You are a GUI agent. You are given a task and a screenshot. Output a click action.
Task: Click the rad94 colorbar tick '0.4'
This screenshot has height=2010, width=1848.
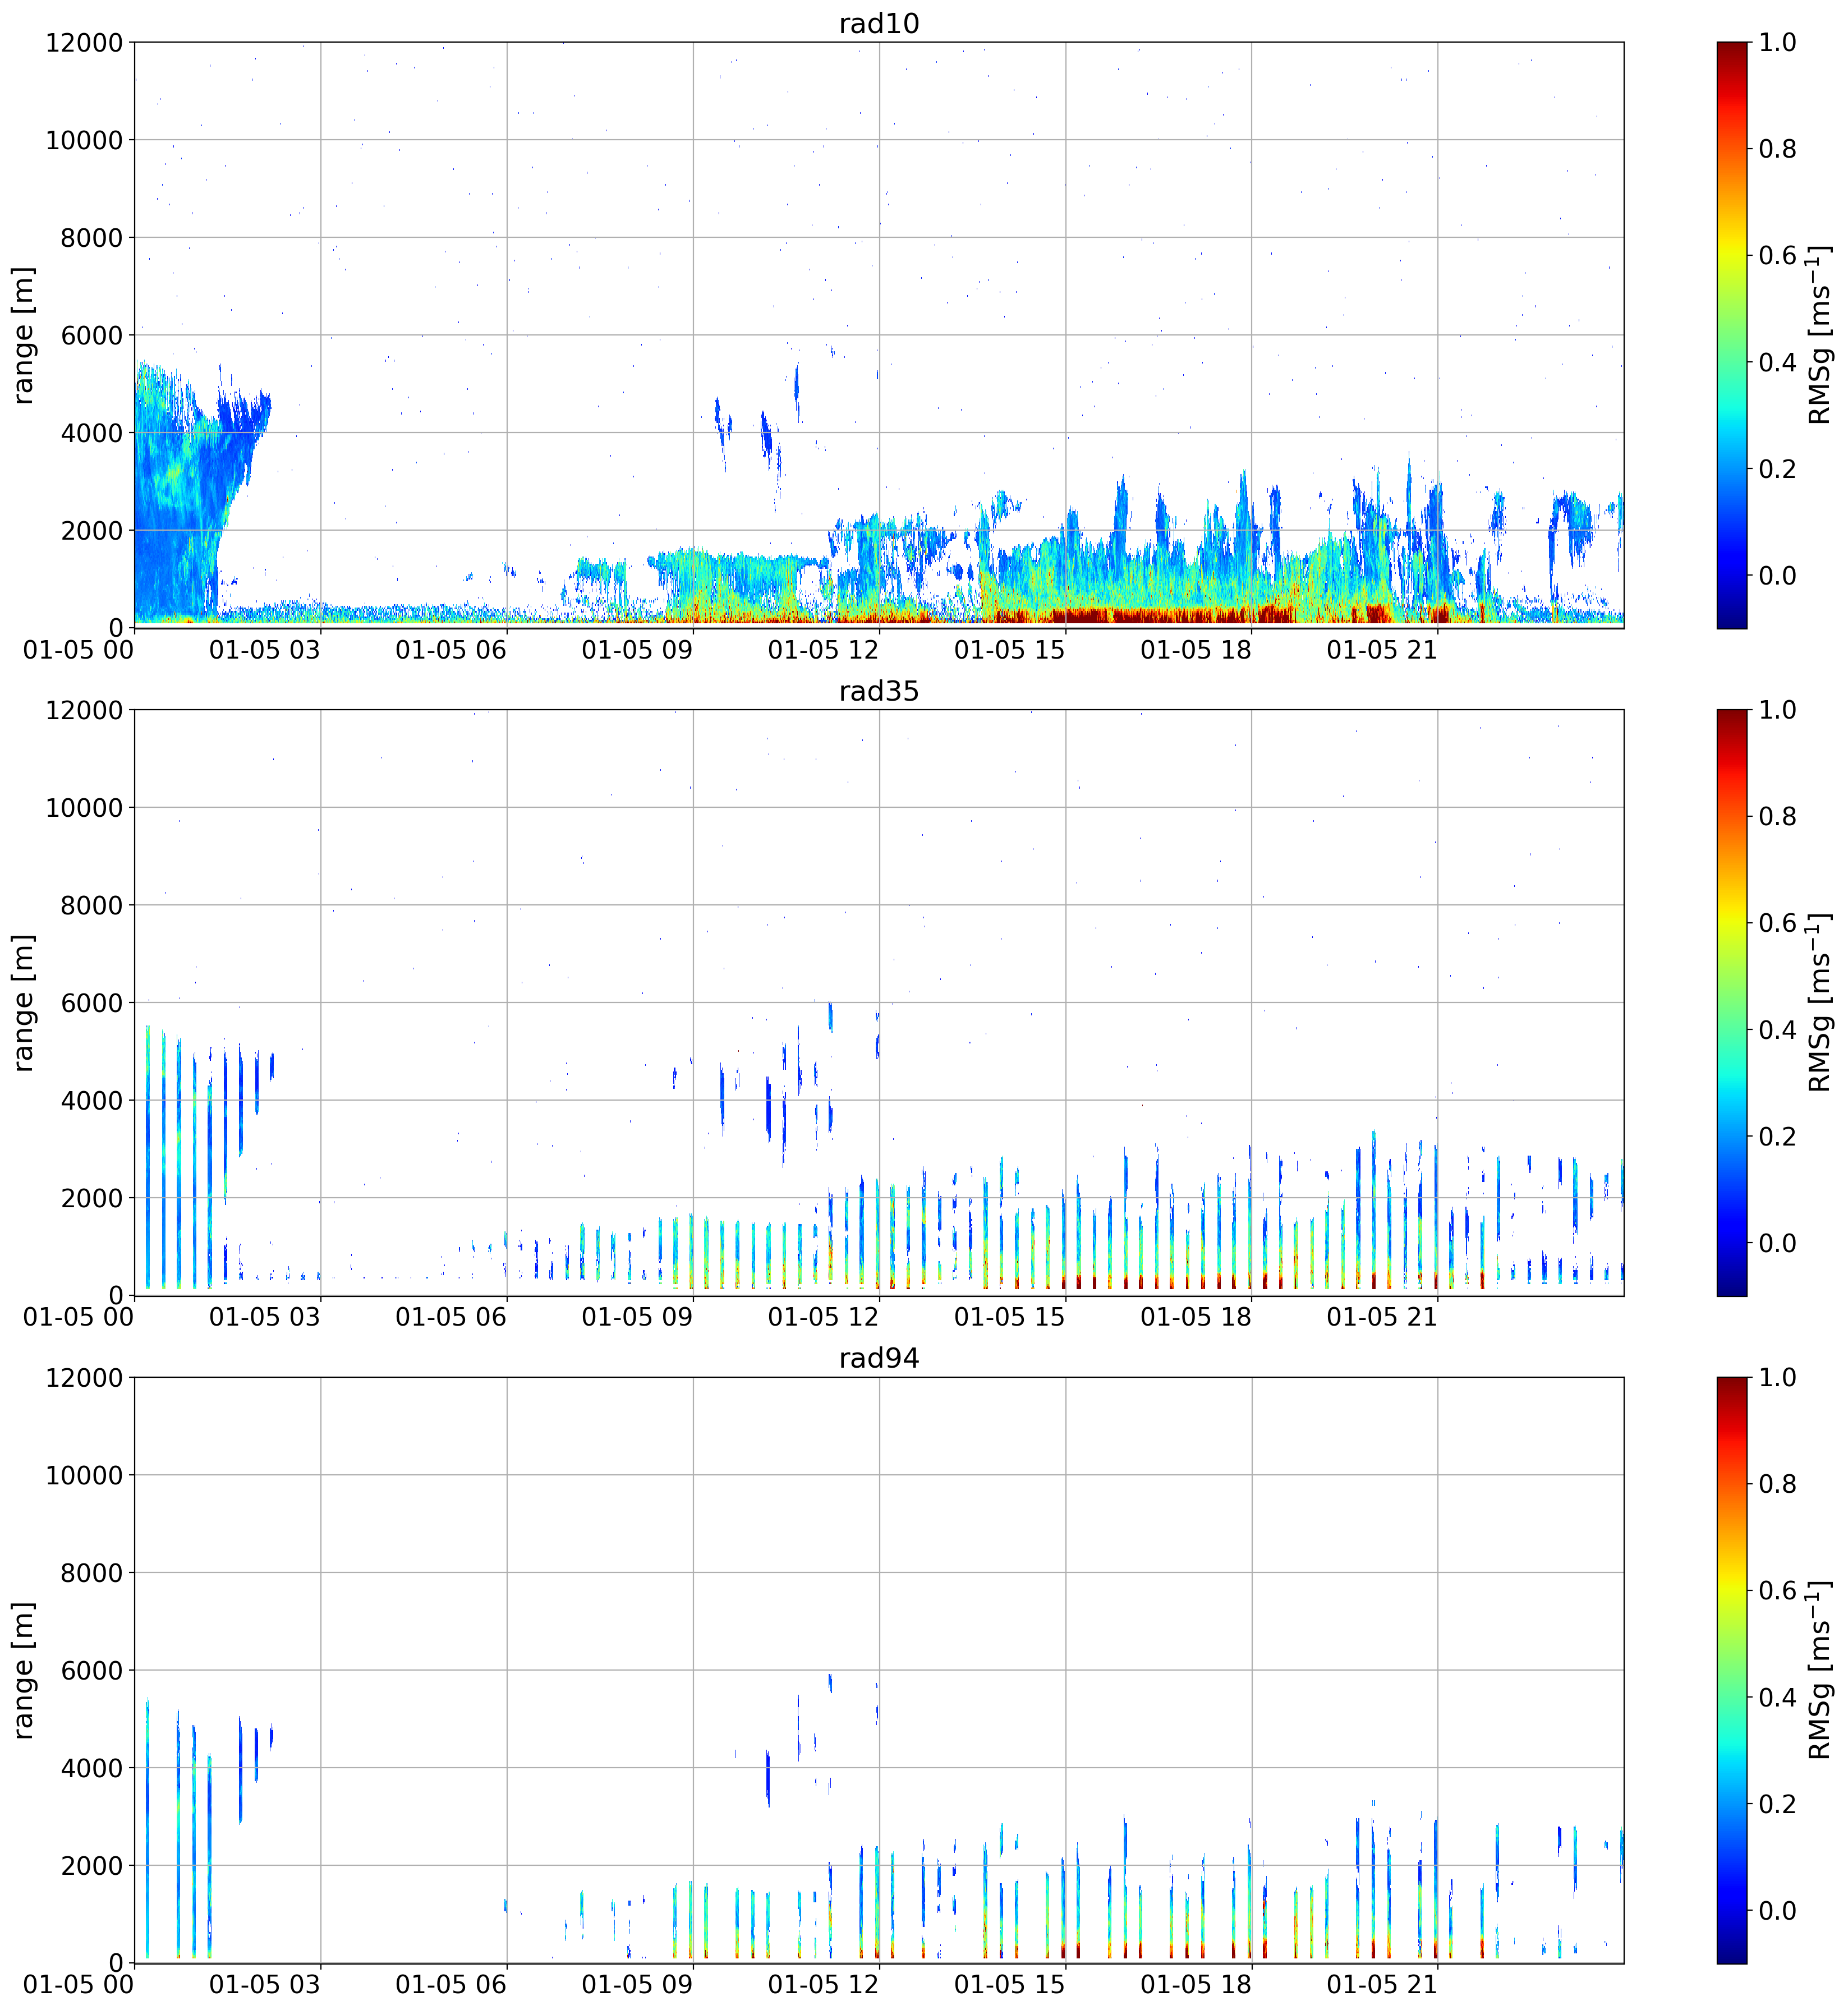click(x=1778, y=1698)
